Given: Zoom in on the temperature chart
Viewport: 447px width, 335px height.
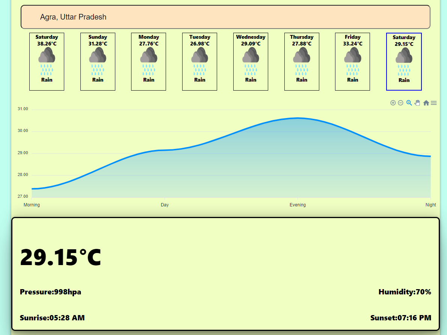Looking at the screenshot, I should (393, 103).
